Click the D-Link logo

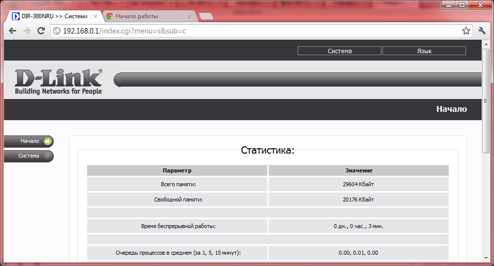[59, 82]
